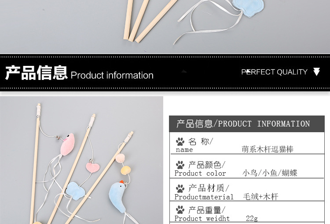Click the yellow pom-pom ball on the wand
330x224 pixels.
point(125,170)
